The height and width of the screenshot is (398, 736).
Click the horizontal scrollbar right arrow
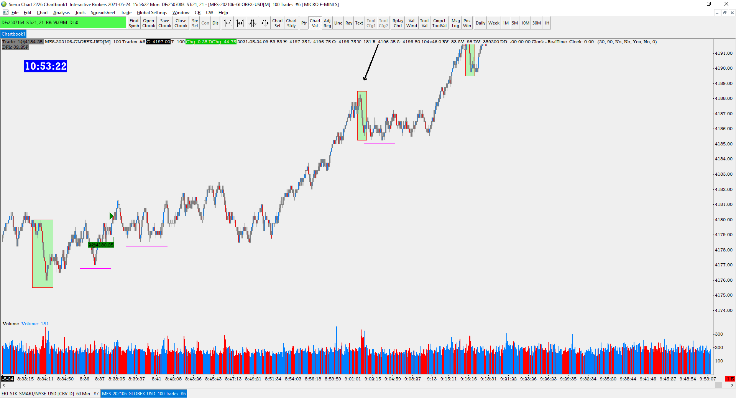click(732, 385)
